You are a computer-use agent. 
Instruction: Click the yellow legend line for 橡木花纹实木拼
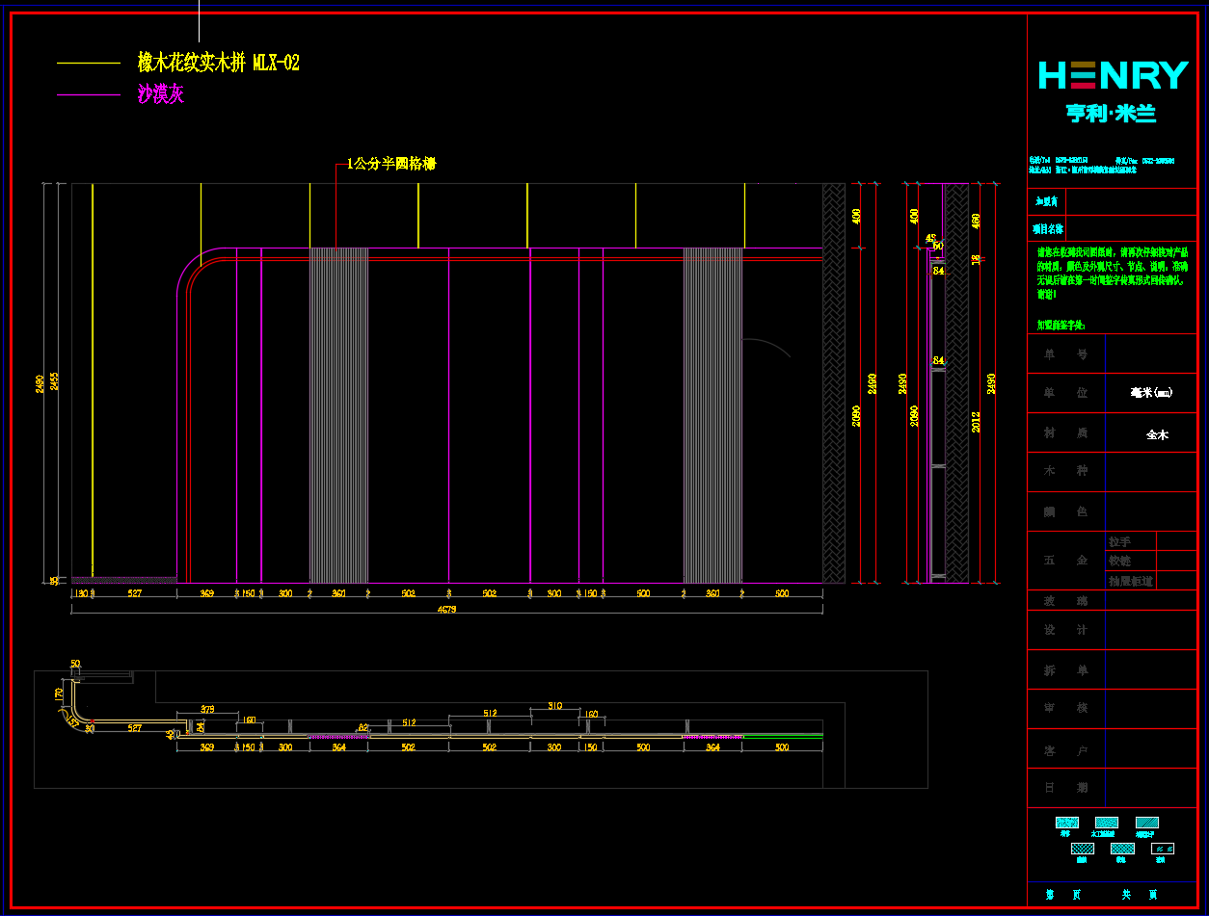[x=88, y=64]
